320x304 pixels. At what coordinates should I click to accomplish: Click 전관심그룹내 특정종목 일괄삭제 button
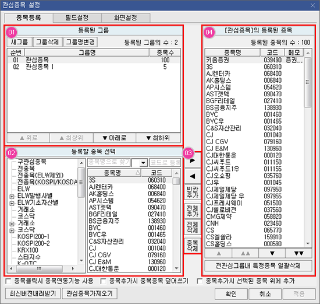(x=258, y=265)
